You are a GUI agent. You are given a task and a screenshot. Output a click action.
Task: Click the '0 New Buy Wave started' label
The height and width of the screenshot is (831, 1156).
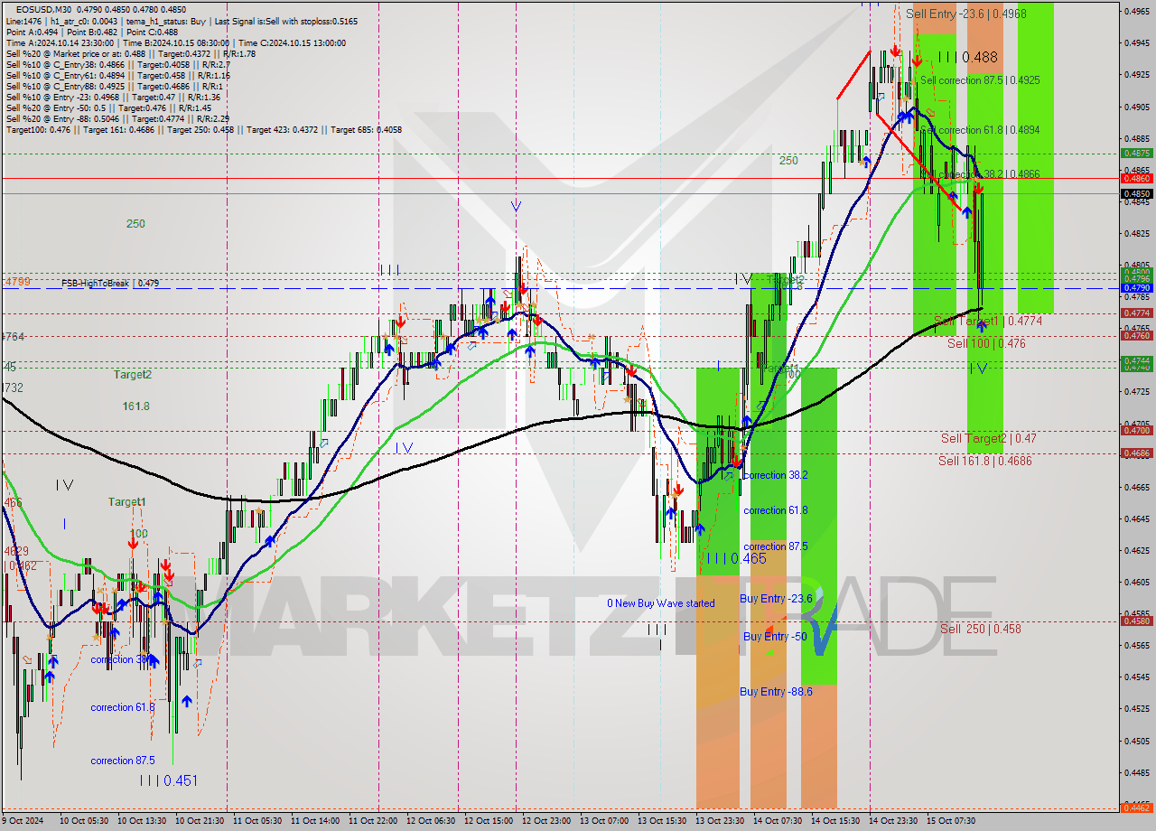click(660, 603)
